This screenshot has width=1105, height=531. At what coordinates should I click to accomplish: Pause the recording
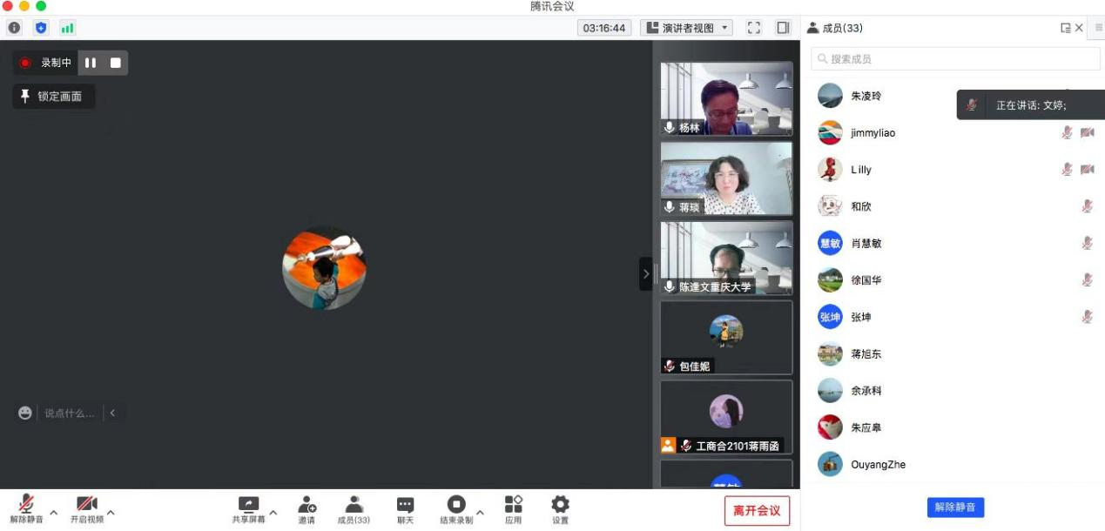(x=91, y=63)
